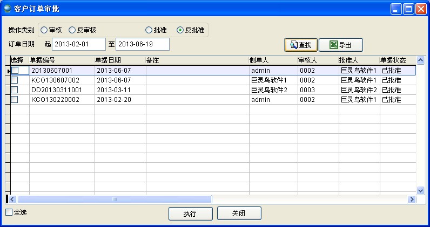Screen dimensions: 430x227
Task: Select the 反批准 radio option
Action: pyautogui.click(x=180, y=30)
